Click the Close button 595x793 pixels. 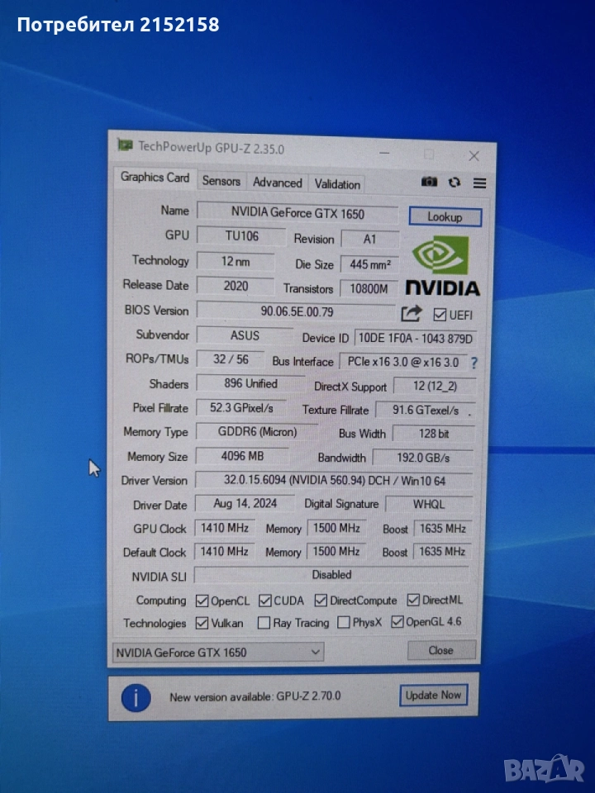coord(441,650)
